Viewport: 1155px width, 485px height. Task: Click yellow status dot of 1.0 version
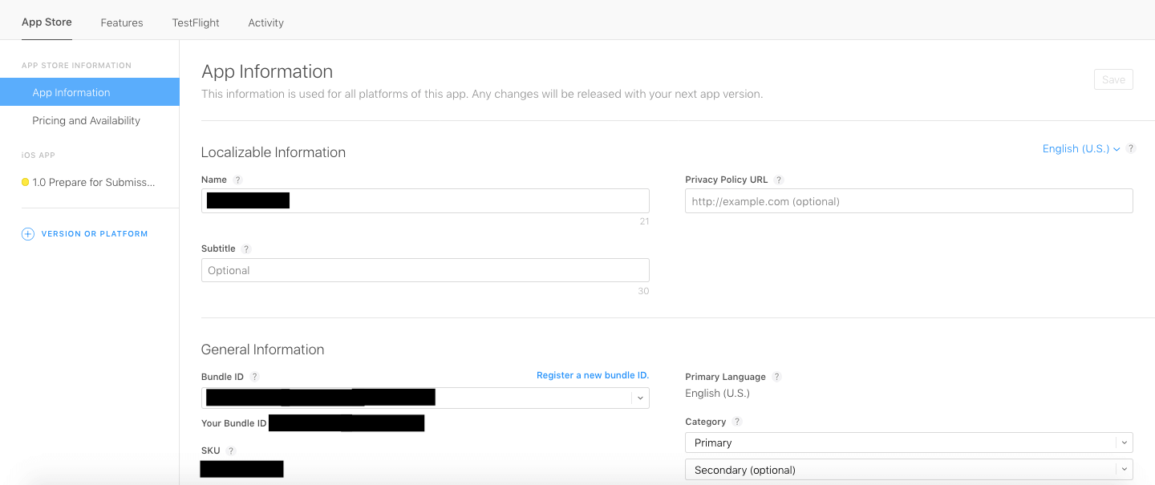click(26, 182)
